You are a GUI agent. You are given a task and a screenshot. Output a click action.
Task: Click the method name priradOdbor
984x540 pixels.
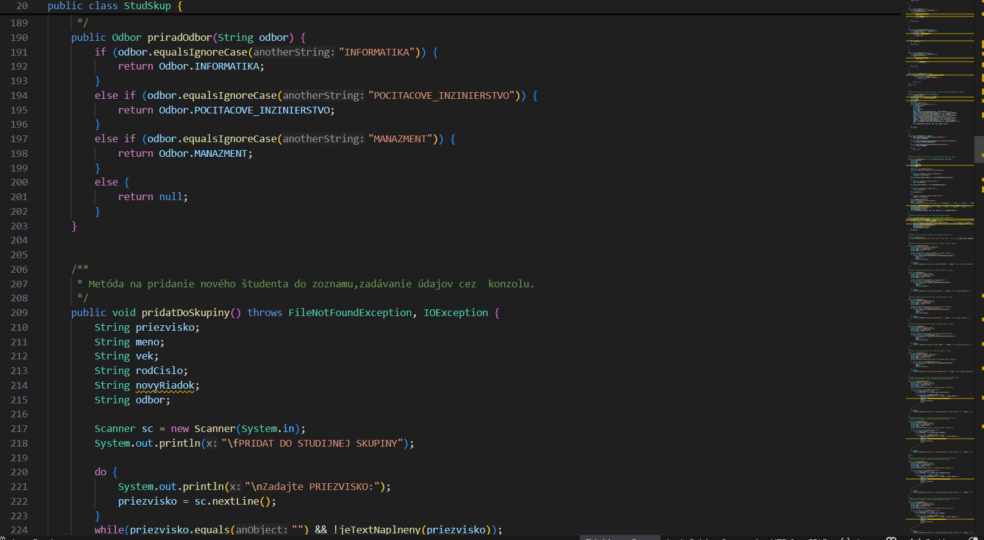179,38
